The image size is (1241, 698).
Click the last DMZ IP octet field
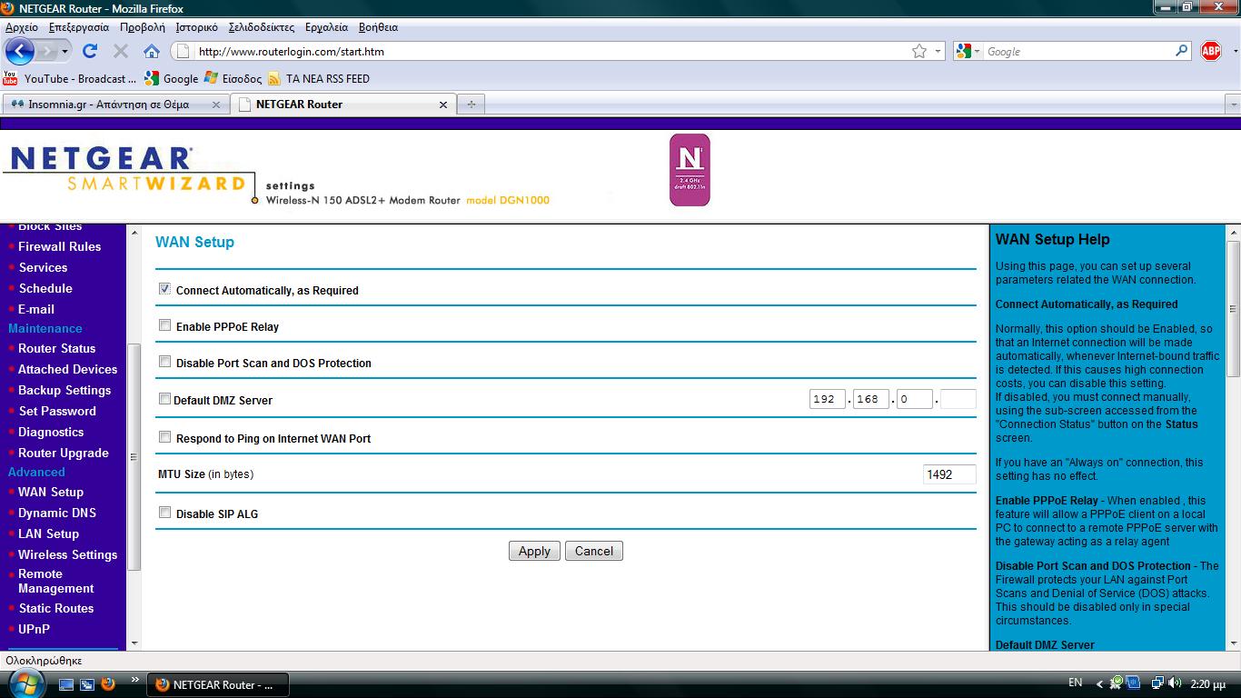pyautogui.click(x=958, y=399)
